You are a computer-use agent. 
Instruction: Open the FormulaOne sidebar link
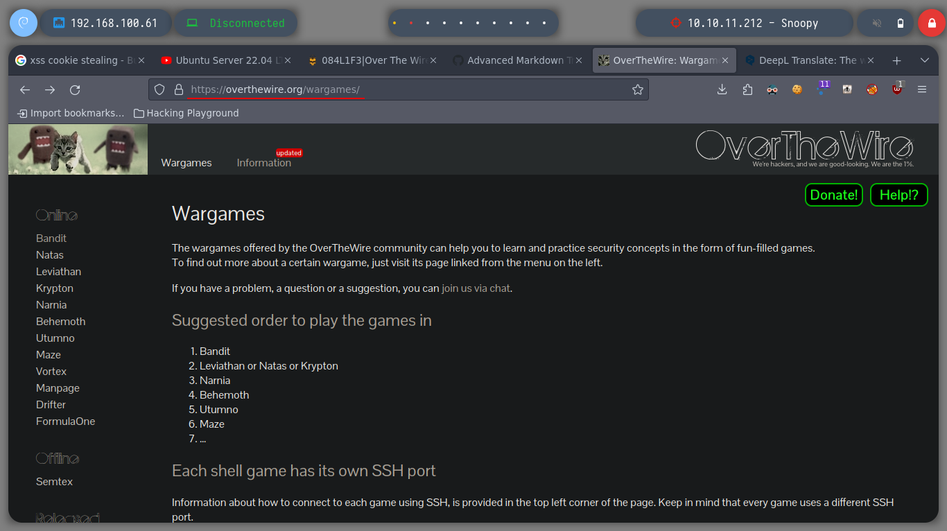click(x=66, y=421)
